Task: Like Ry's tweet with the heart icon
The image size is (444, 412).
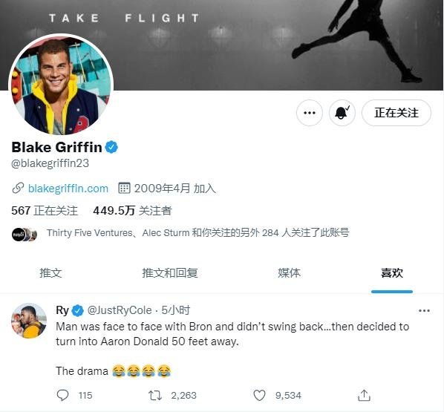Action: click(259, 395)
